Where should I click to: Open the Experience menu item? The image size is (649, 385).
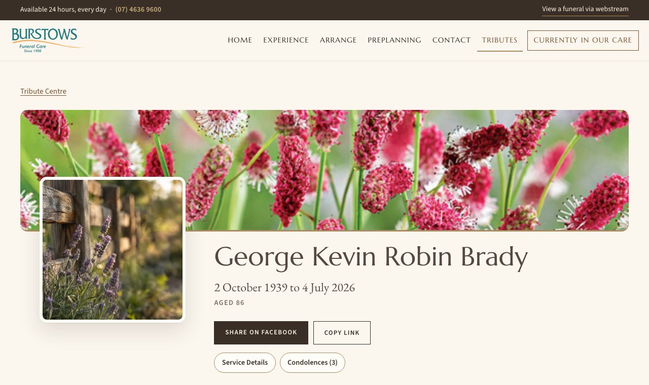click(x=286, y=41)
